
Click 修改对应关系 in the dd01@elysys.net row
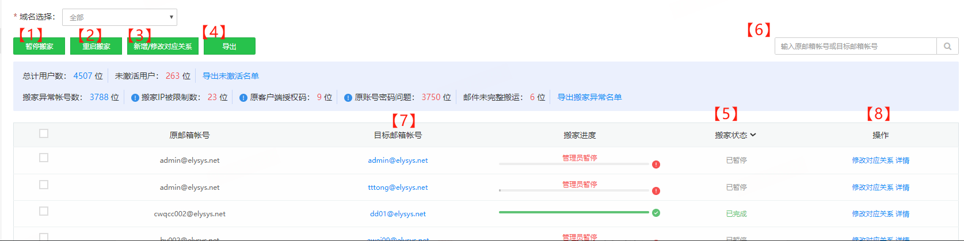coord(872,214)
